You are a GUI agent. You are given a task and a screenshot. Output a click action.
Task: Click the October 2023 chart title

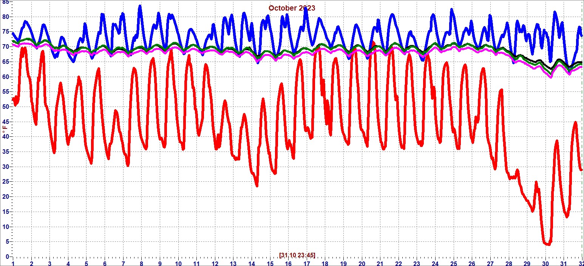(x=292, y=8)
